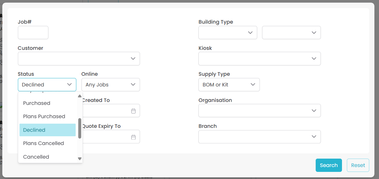Screen dimensions: 379x179
Task: Click the scroll up arrow in Status list
Action: click(x=80, y=96)
